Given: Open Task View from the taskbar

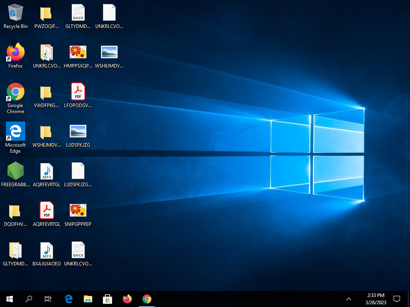Looking at the screenshot, I should click(48, 299).
